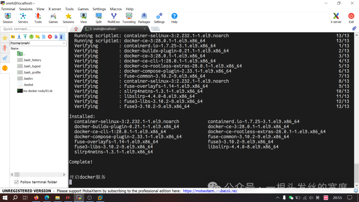Go to parent folder in SFTP toolbar
The height and width of the screenshot is (202, 359).
tap(13, 37)
